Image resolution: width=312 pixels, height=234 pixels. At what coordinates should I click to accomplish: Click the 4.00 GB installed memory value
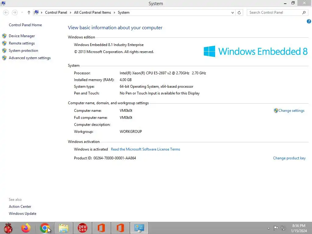click(x=126, y=80)
